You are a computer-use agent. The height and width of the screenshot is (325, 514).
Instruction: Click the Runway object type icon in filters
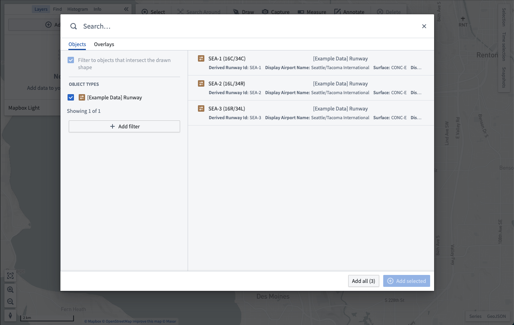(82, 97)
